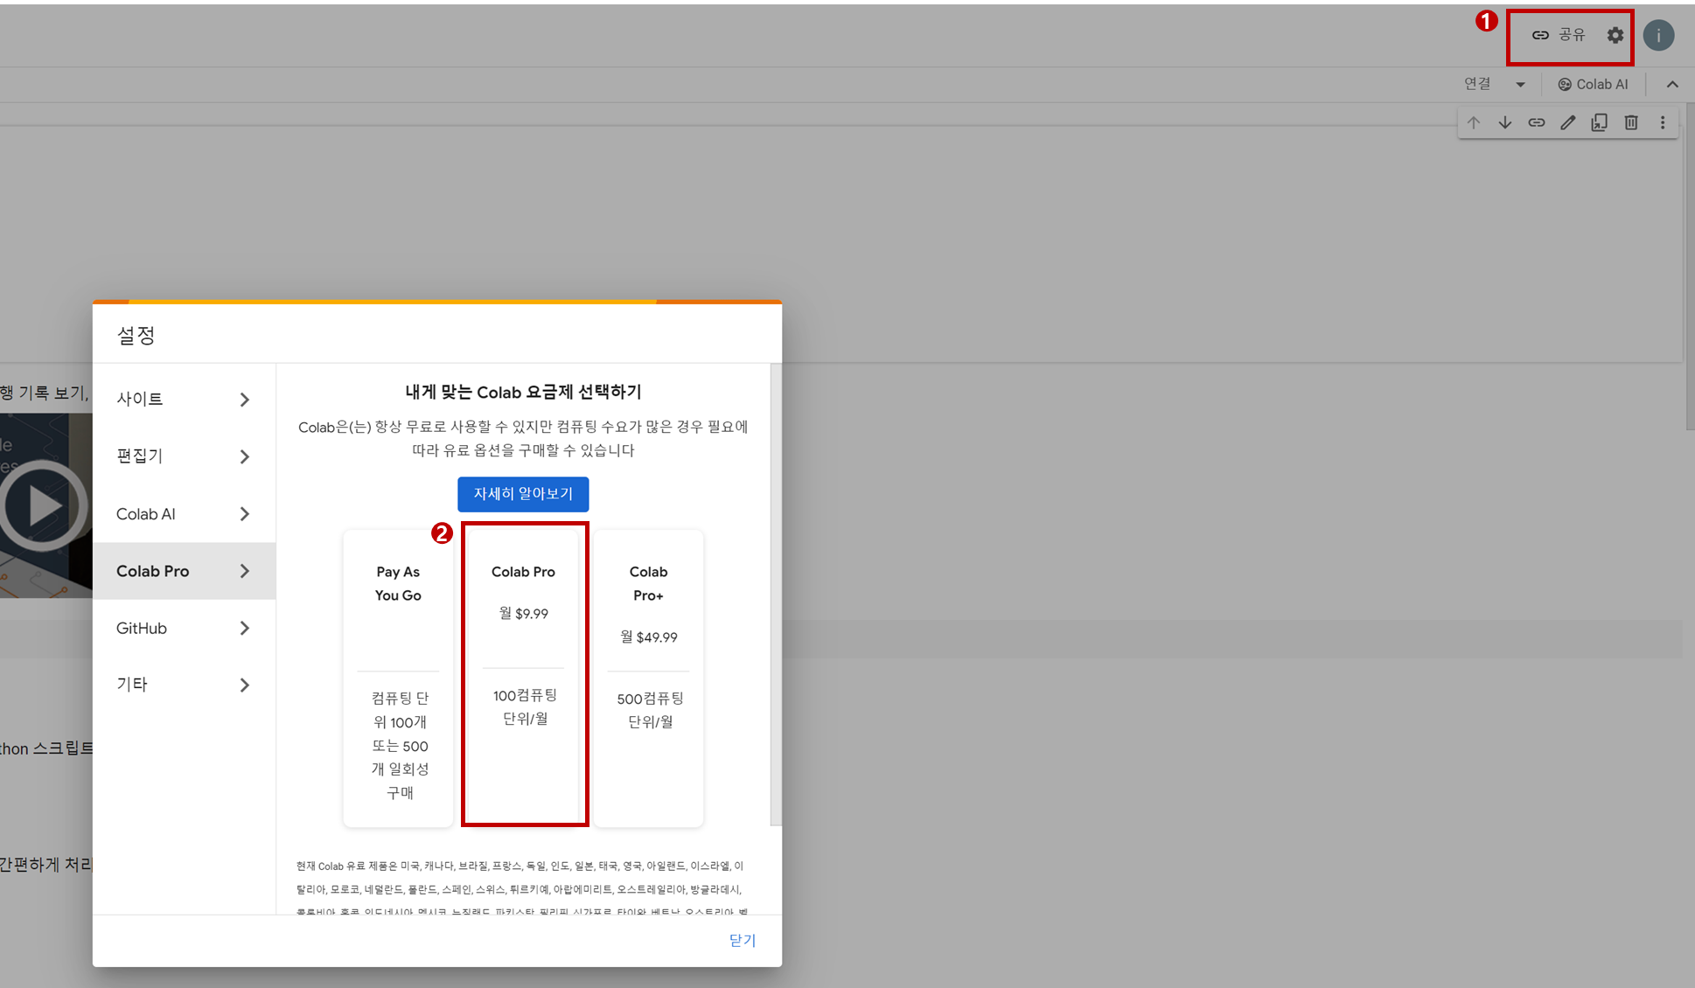The height and width of the screenshot is (988, 1695).
Task: Close the dialog with 닫기
Action: coord(742,940)
